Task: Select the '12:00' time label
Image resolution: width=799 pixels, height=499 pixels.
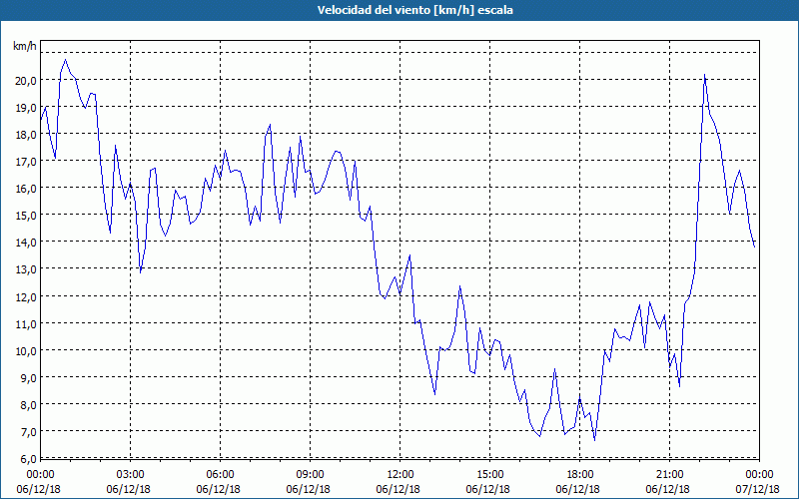Action: point(400,475)
